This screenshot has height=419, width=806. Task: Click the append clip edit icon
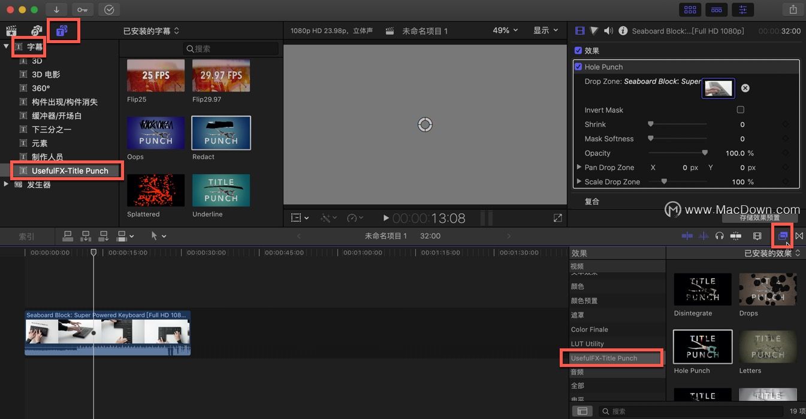coord(104,236)
